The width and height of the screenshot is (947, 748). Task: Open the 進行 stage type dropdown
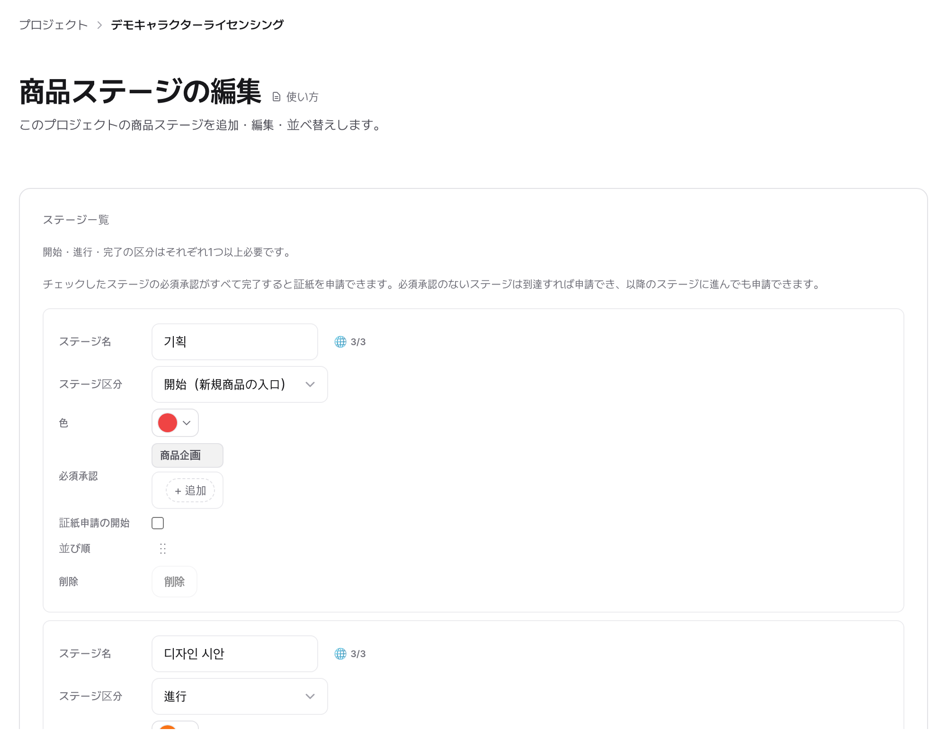click(240, 696)
